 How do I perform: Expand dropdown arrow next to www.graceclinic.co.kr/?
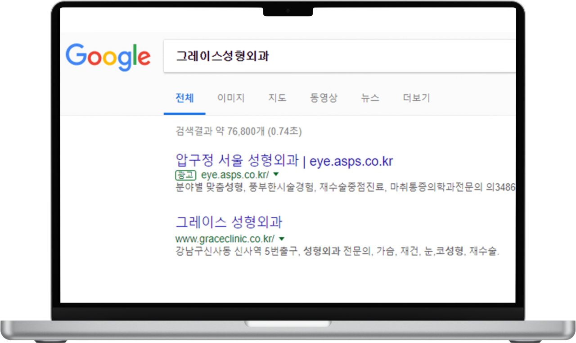click(282, 239)
